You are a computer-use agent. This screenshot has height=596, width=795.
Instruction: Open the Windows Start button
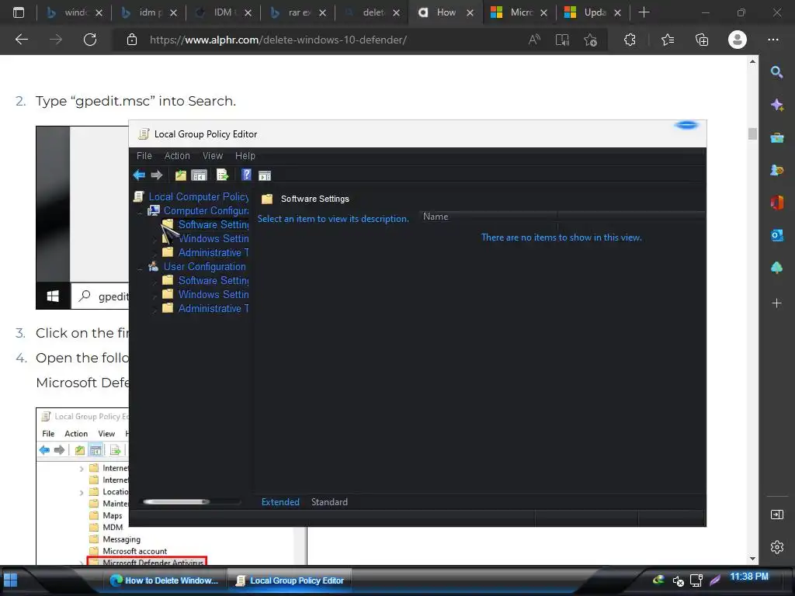click(11, 580)
